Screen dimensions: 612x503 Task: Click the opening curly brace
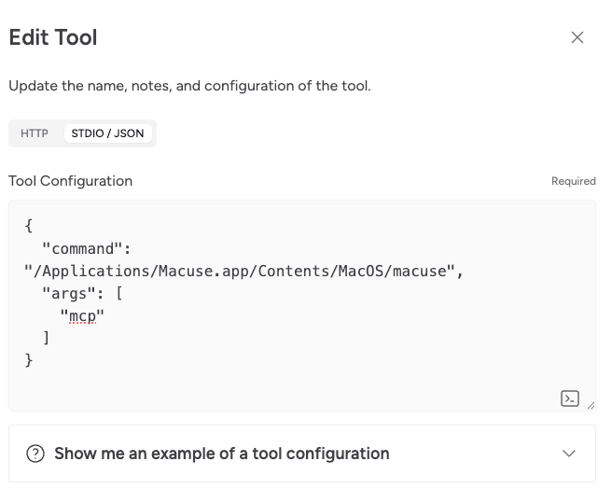[29, 227]
